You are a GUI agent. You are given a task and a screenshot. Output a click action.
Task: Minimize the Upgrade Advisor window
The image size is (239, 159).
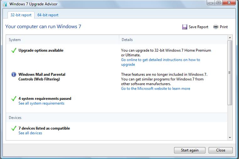coord(211,3)
